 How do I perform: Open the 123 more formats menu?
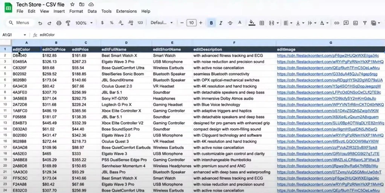[x=140, y=23]
